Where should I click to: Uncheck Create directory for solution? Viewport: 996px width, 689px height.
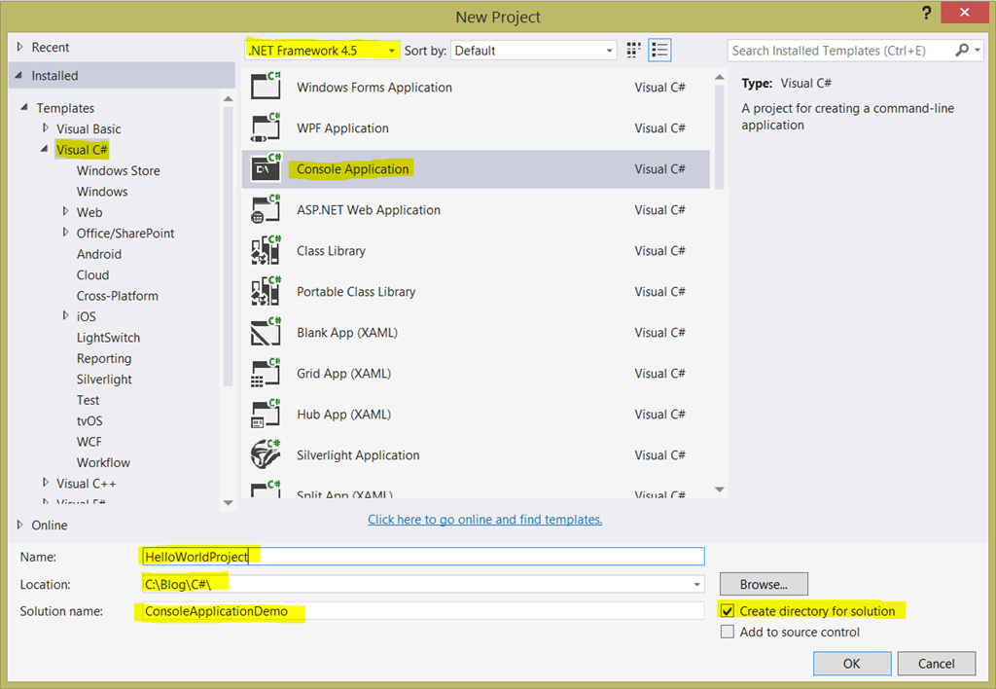pyautogui.click(x=728, y=610)
